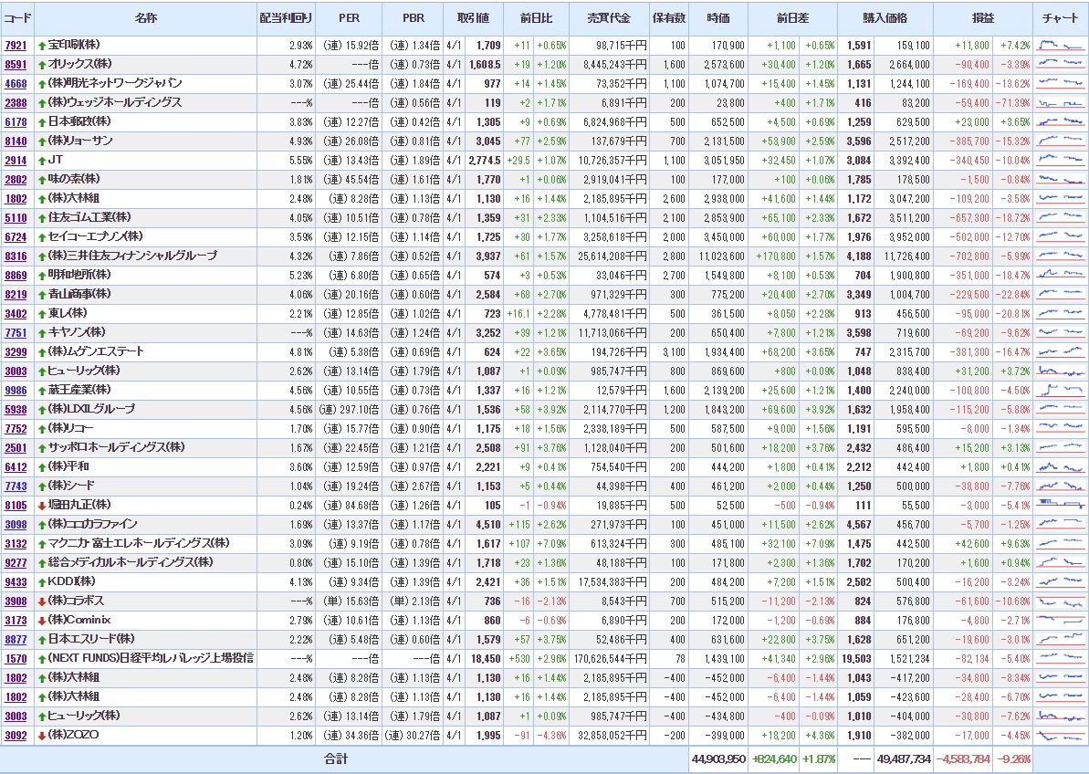The image size is (1089, 774).
Task: Open stock code link 7921
Action: click(x=16, y=45)
